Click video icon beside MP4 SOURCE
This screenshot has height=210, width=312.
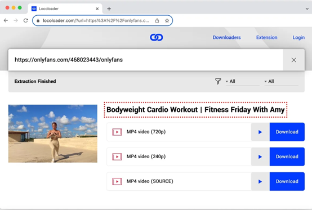(117, 181)
